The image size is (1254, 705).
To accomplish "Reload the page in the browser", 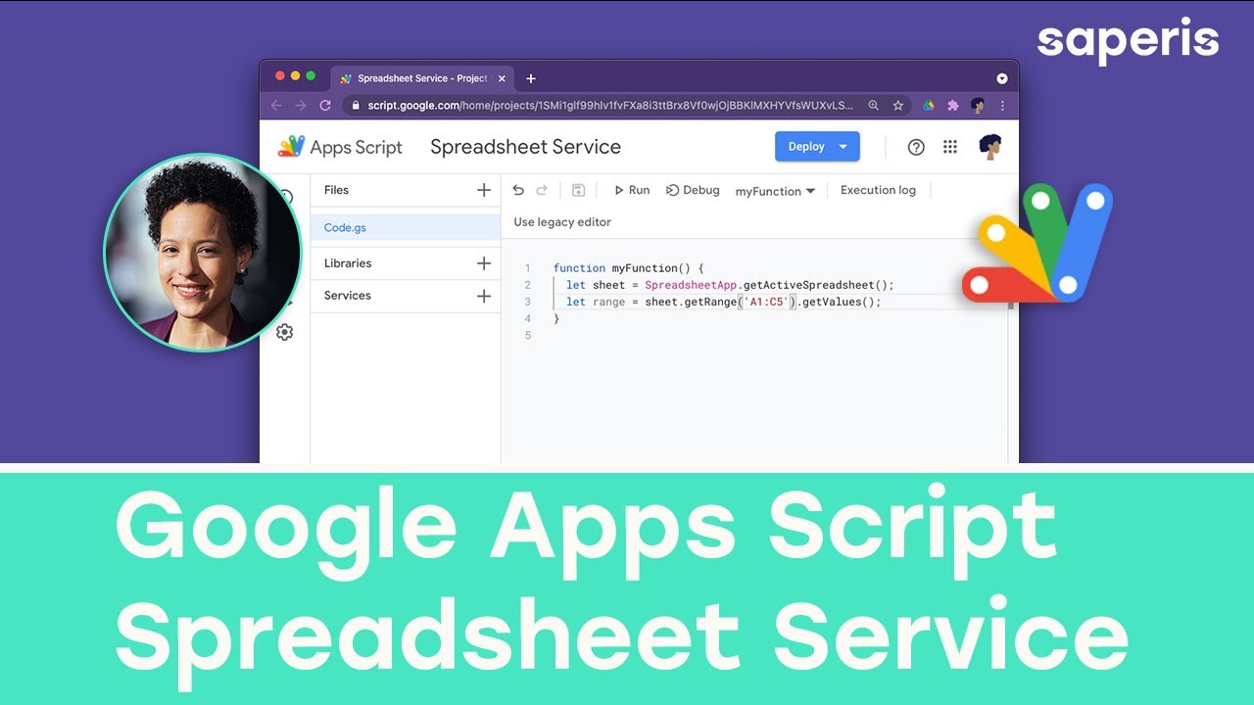I will pyautogui.click(x=325, y=105).
